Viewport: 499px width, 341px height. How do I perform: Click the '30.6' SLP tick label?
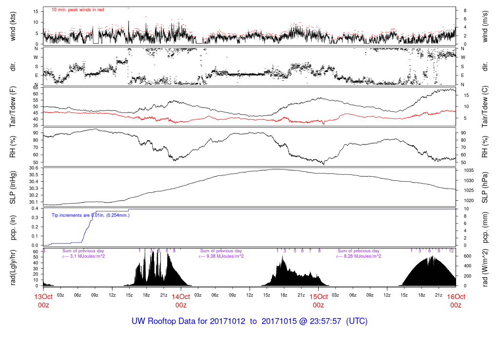pyautogui.click(x=34, y=168)
